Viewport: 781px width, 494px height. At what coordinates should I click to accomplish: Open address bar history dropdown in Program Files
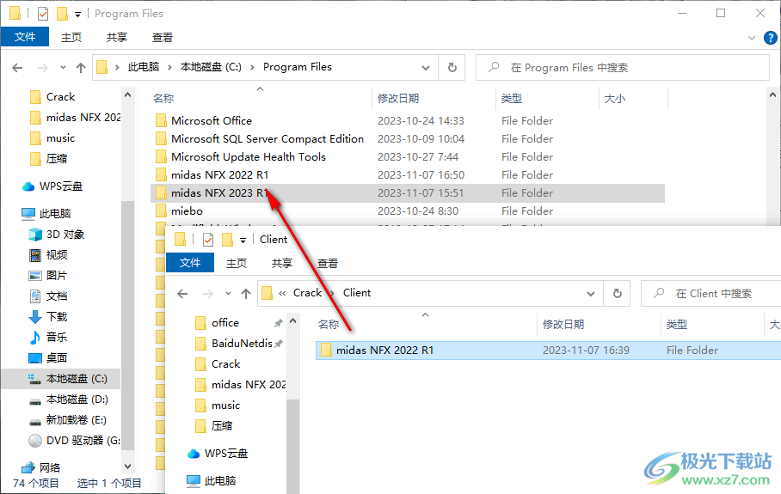426,68
